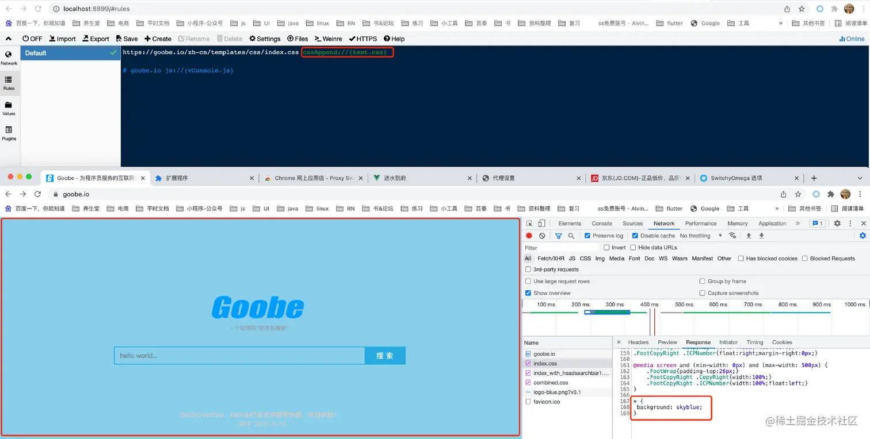
Task: Click Export in Whistle toolbar
Action: click(x=96, y=38)
